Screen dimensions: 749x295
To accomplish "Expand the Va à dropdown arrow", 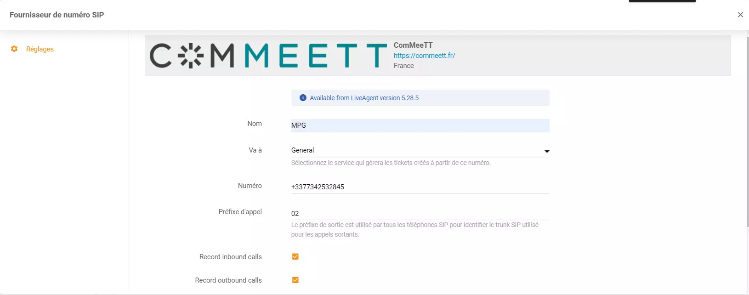I will coord(546,151).
